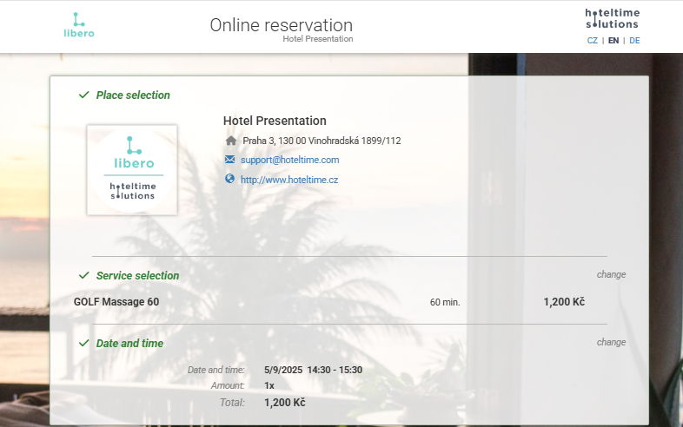Click change next to Date and time

coord(611,342)
